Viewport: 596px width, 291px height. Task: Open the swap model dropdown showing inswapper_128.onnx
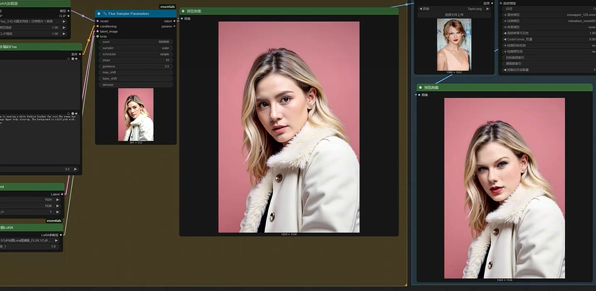[x=549, y=15]
